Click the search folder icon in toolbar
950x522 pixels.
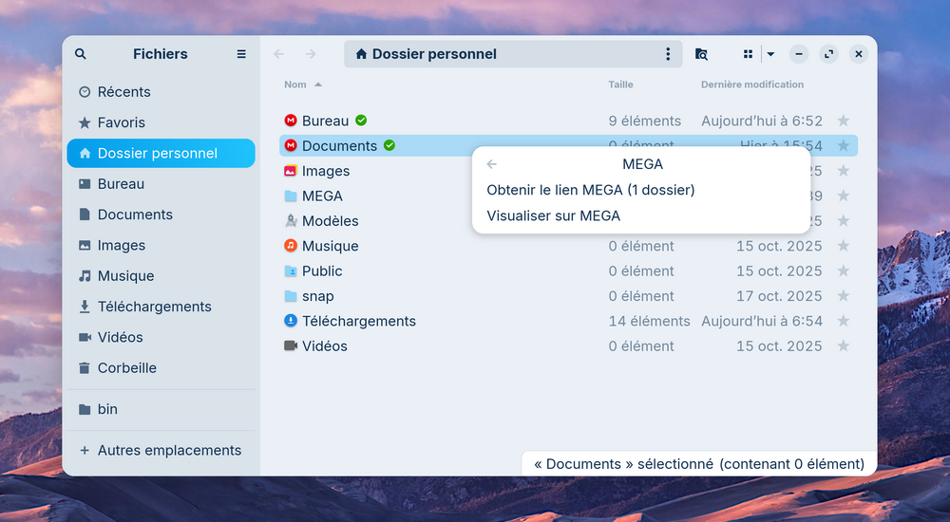pos(701,54)
